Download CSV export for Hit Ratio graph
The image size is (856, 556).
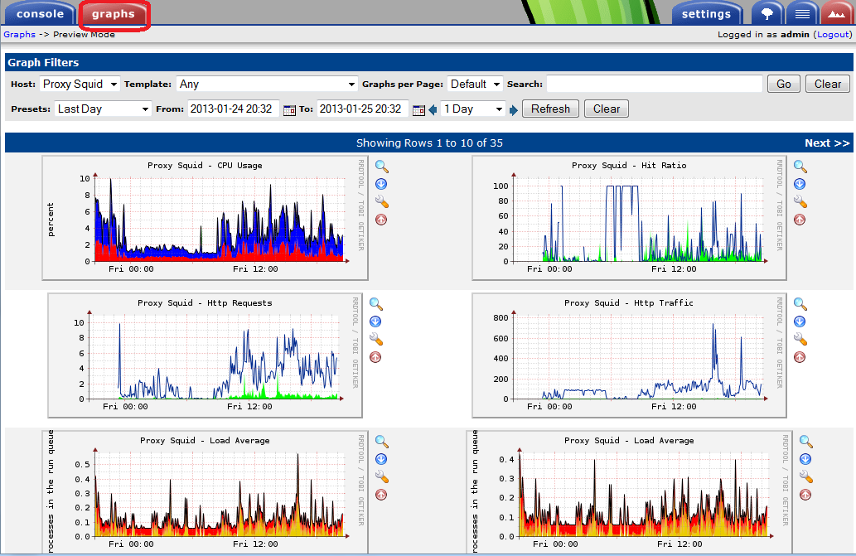tap(800, 185)
